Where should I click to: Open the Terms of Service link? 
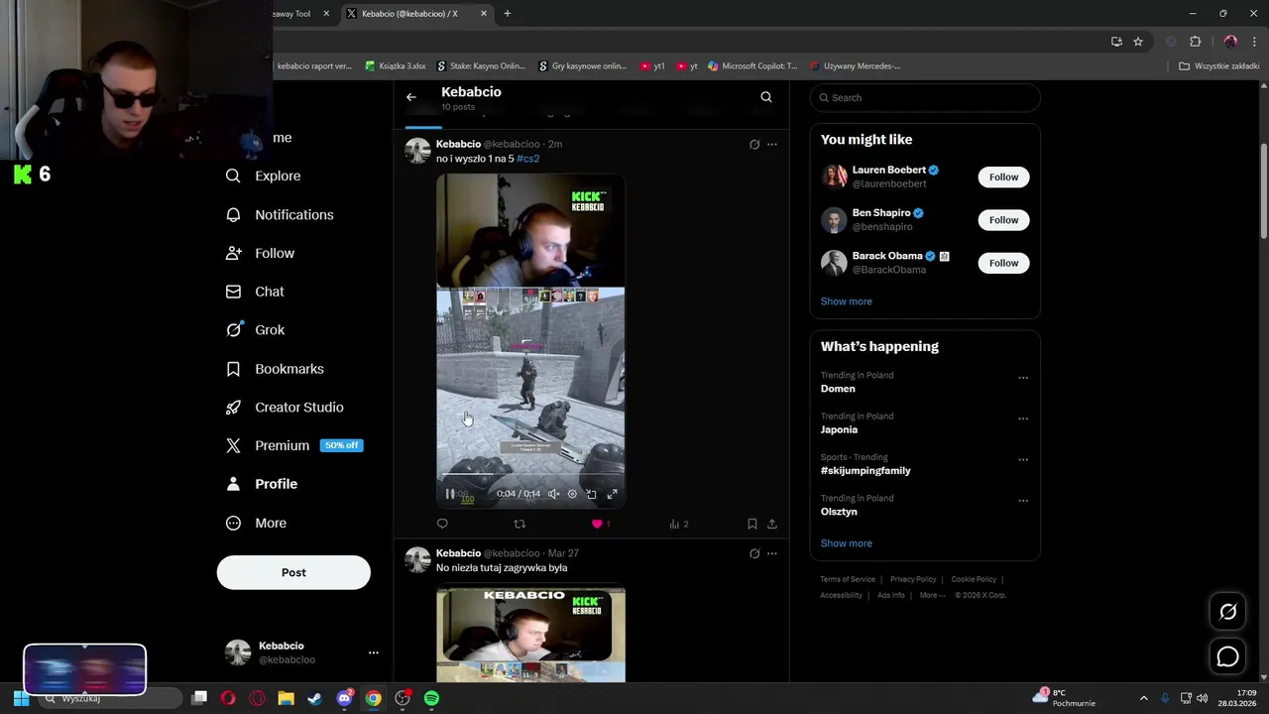pyautogui.click(x=848, y=579)
